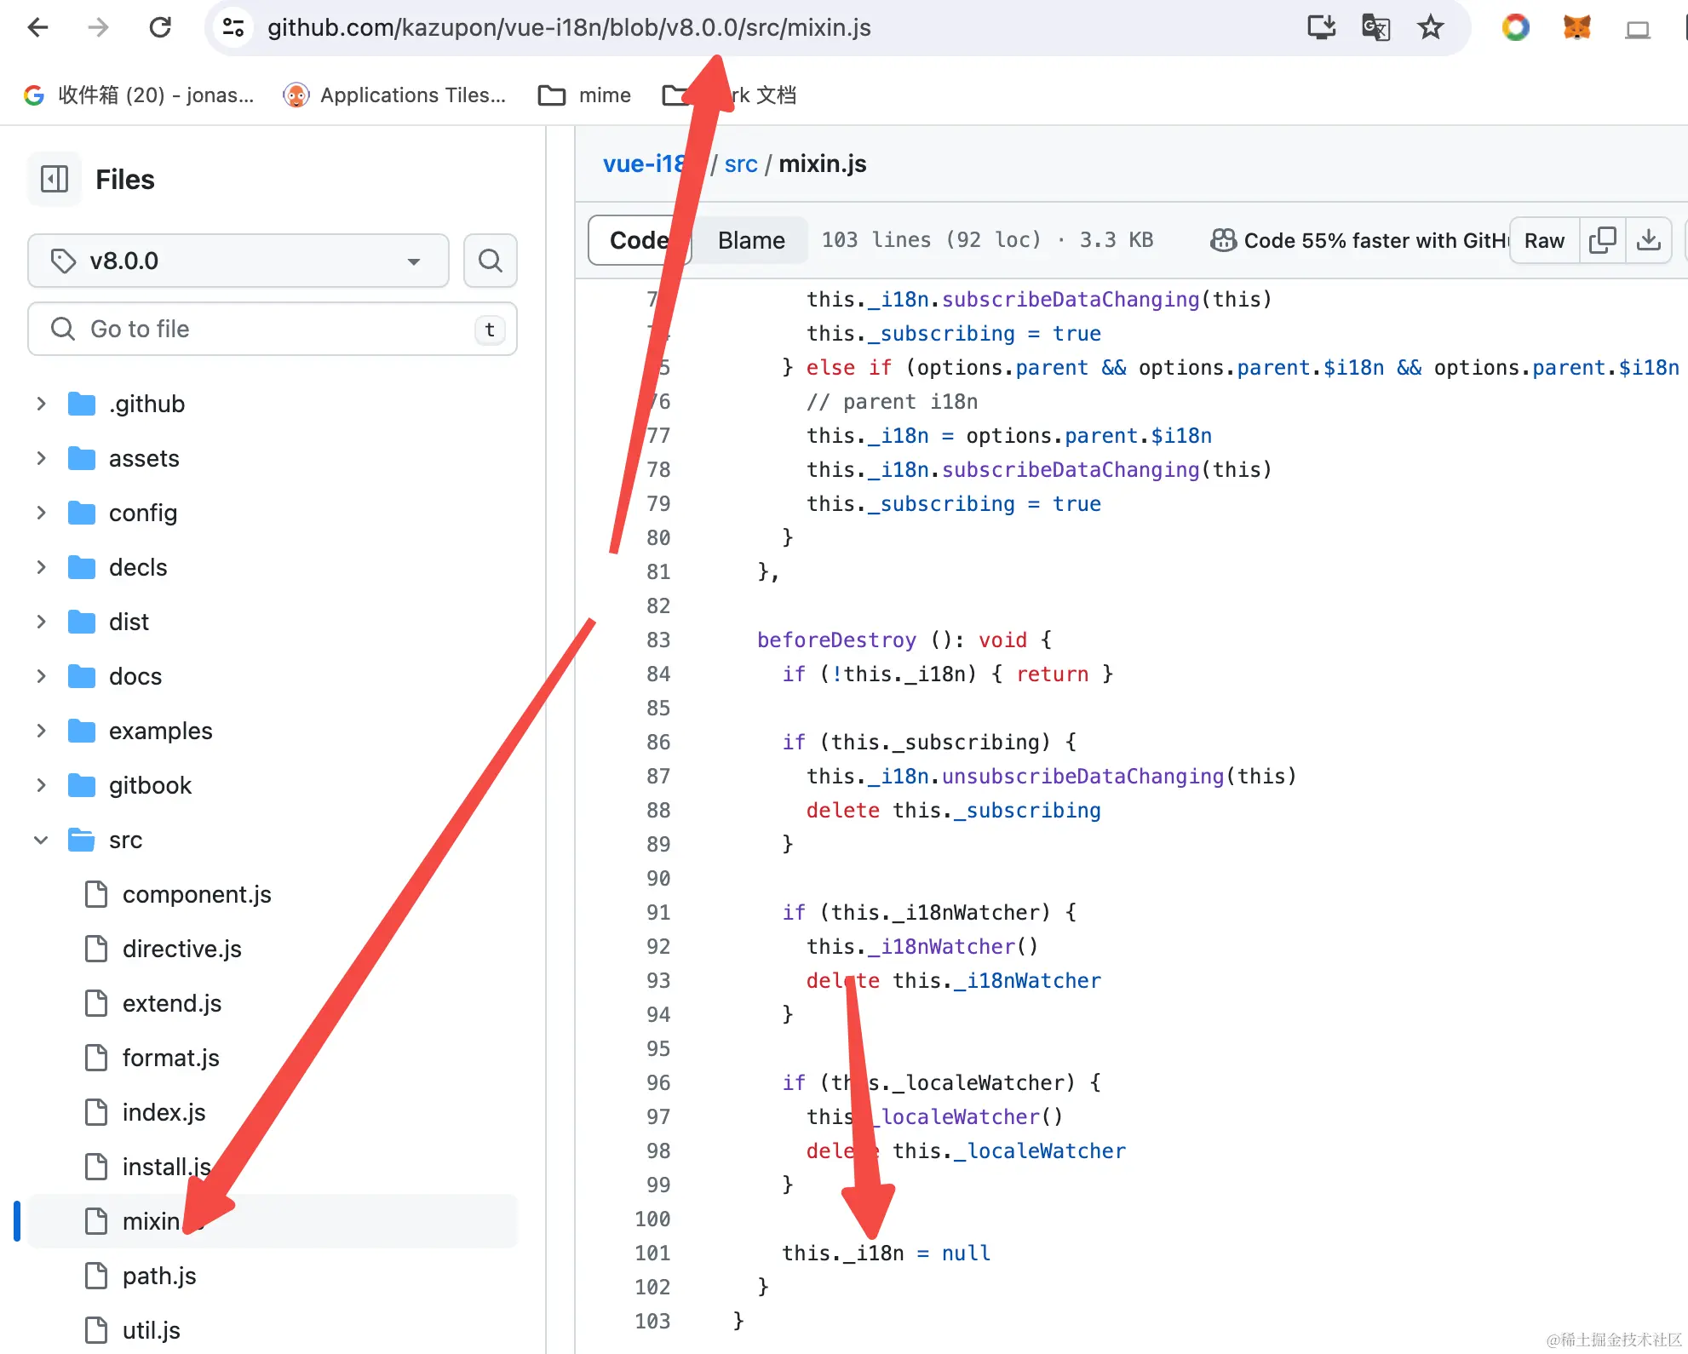The image size is (1688, 1354).
Task: Open the src breadcrumb link
Action: pyautogui.click(x=740, y=164)
